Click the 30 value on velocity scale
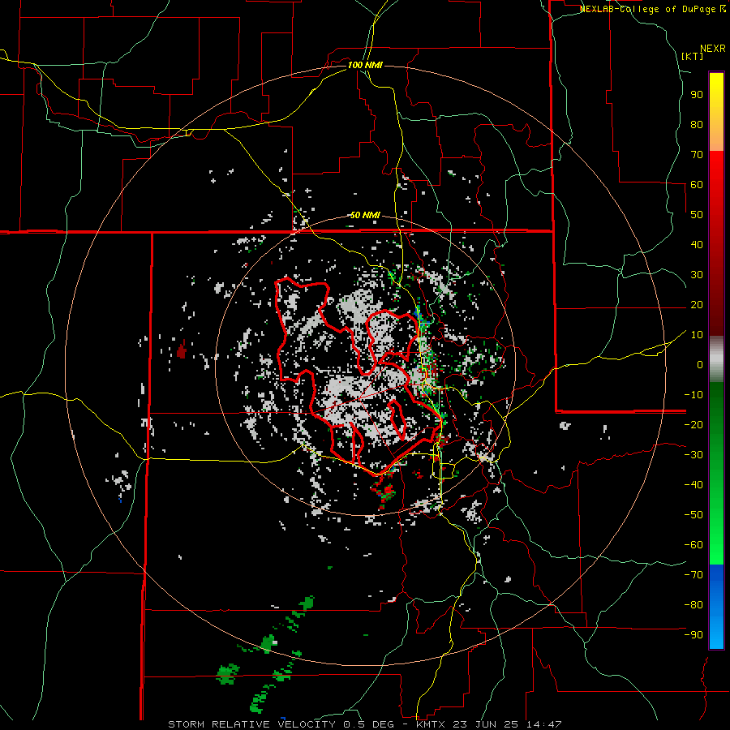 (x=697, y=275)
